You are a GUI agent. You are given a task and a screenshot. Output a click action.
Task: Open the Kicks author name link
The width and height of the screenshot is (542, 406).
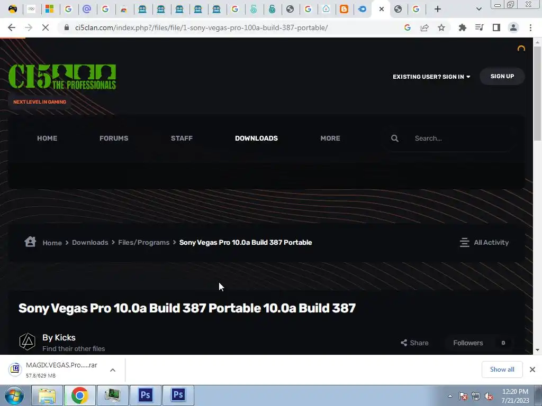[65, 337]
